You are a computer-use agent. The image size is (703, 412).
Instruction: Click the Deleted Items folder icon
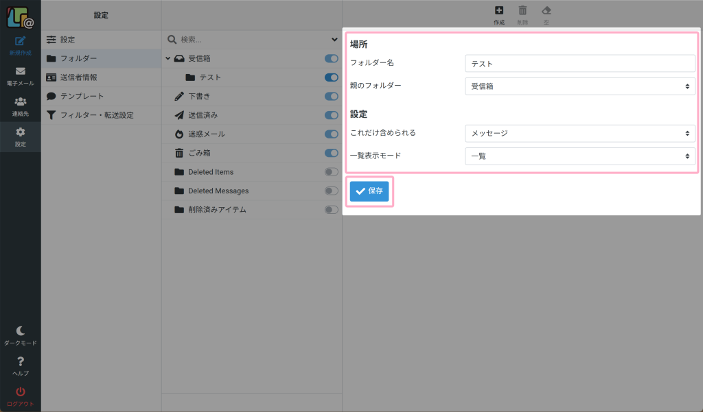[x=179, y=172]
